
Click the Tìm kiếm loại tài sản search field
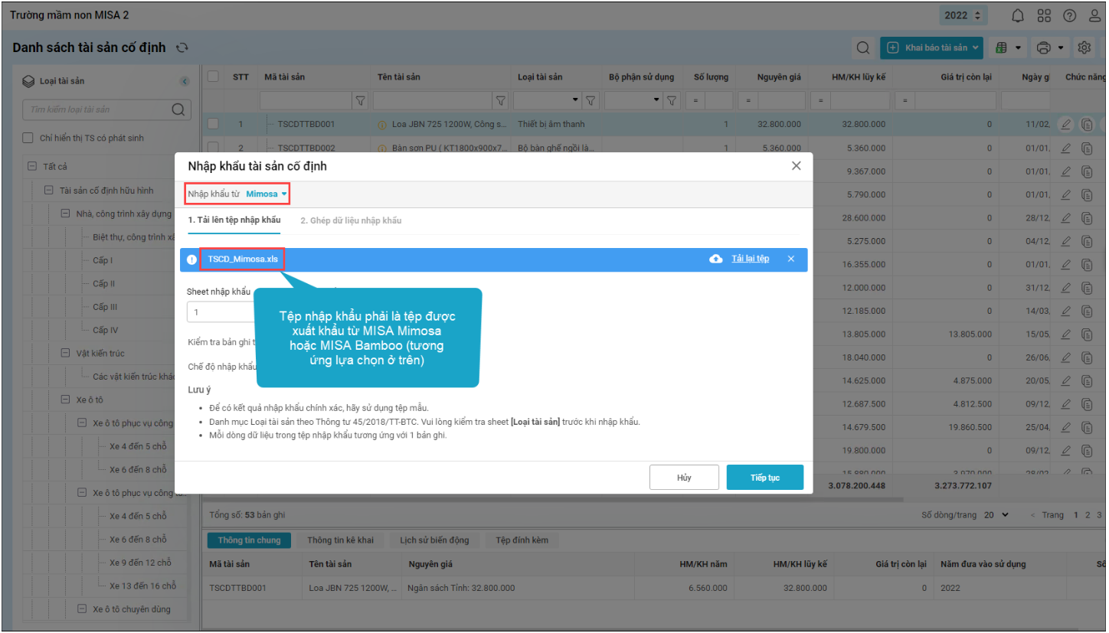tap(106, 109)
